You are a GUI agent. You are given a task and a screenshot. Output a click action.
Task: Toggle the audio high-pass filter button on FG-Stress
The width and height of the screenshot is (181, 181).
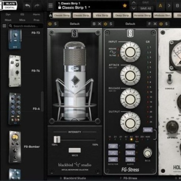point(130,146)
